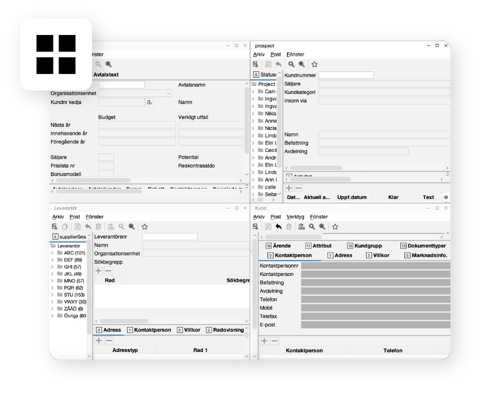Expand the ZÅÄÖ (6) supplier folder
500x400 pixels.
point(52,309)
